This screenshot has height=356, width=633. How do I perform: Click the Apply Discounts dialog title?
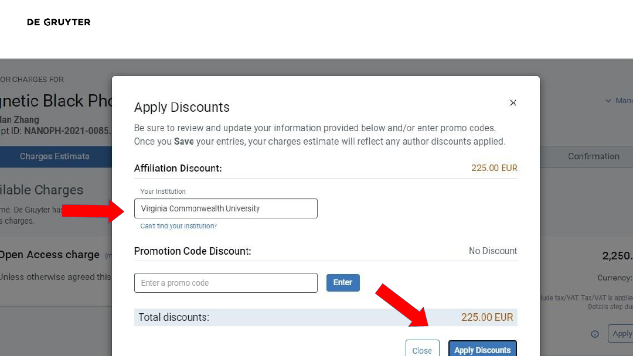click(182, 108)
